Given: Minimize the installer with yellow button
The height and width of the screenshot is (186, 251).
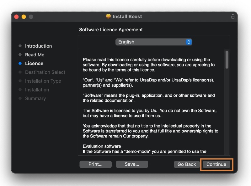Looking at the screenshot, I should pyautogui.click(x=24, y=17).
